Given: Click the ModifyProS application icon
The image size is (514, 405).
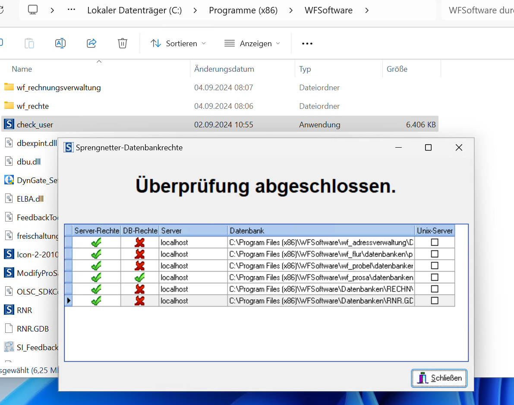Looking at the screenshot, I should (9, 273).
